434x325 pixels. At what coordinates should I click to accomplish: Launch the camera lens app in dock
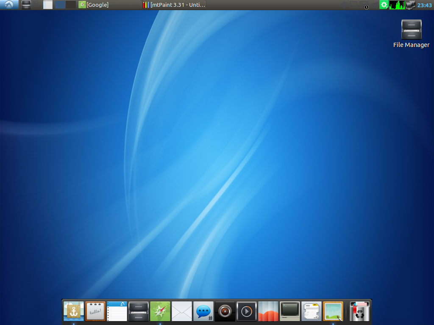[x=225, y=311]
